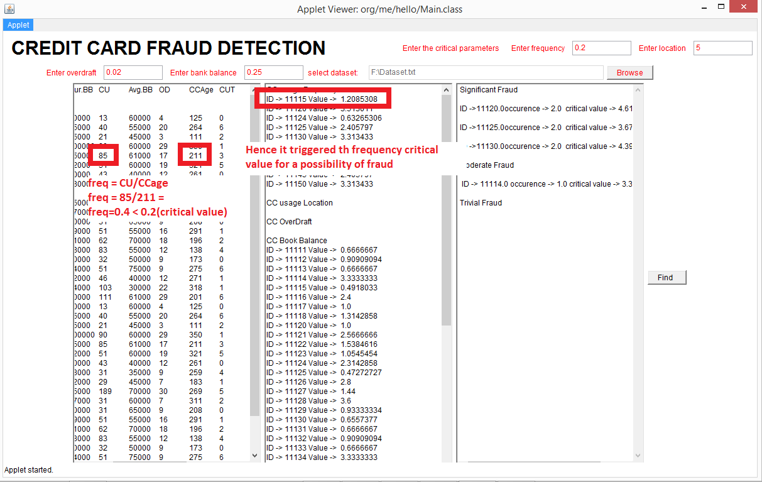Open the Applet menu
This screenshot has height=482, width=762.
point(18,25)
